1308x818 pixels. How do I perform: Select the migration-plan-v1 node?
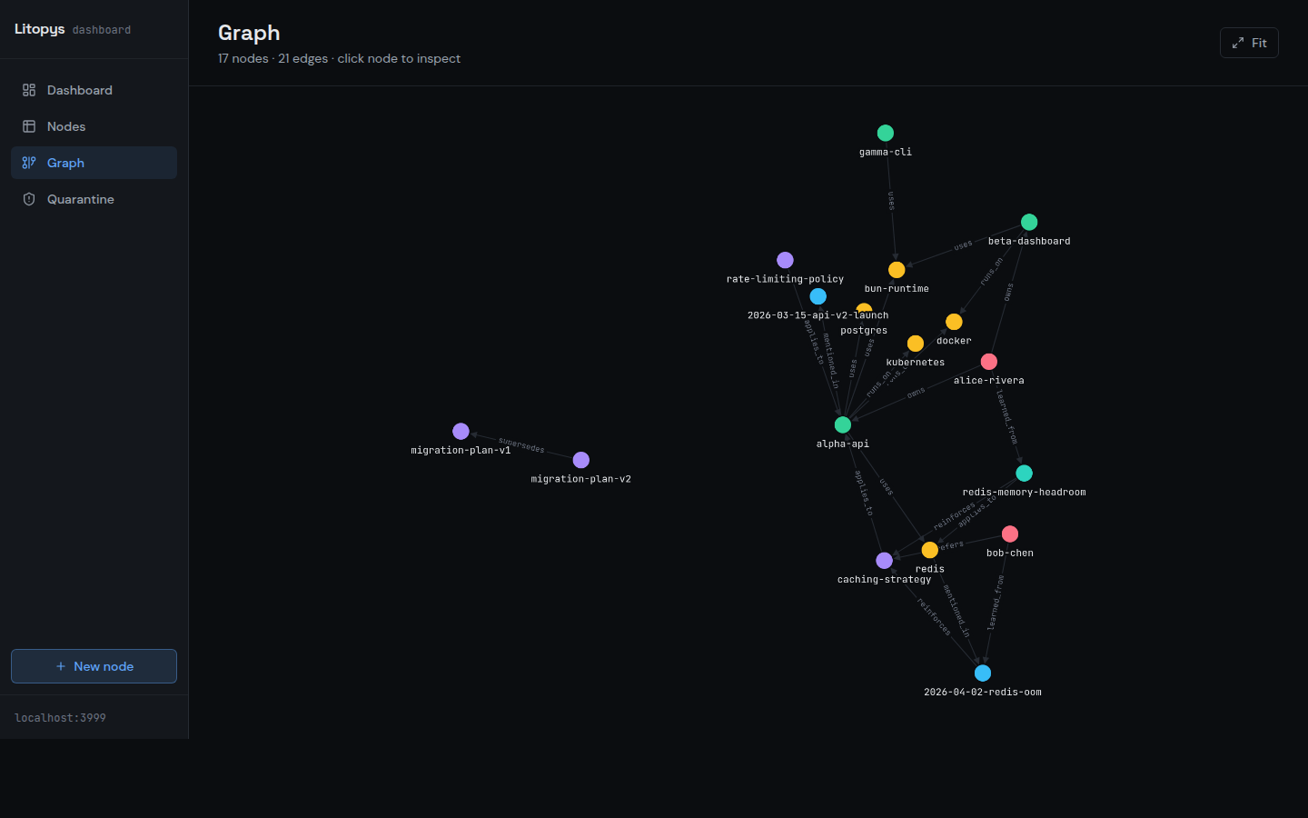point(461,430)
